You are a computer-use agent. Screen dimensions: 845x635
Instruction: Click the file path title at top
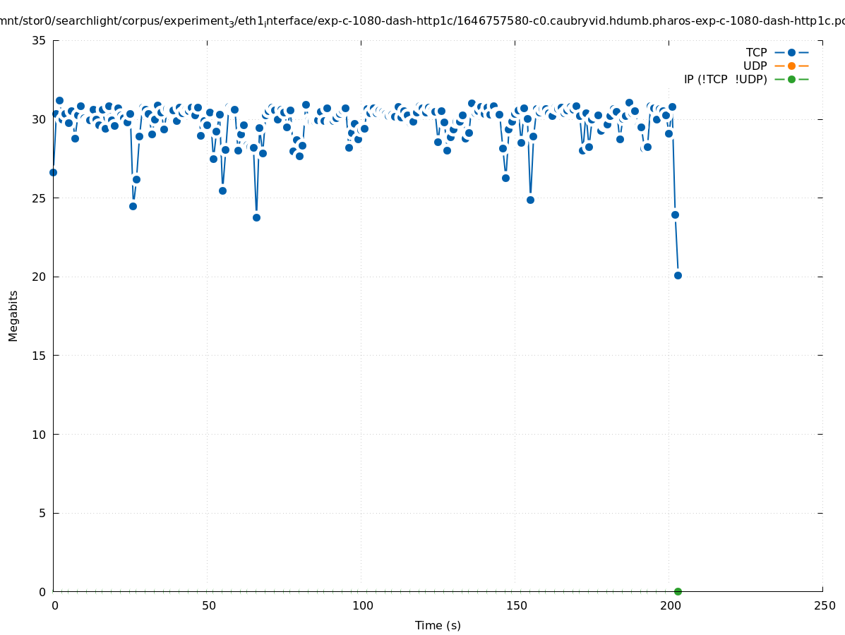[422, 21]
